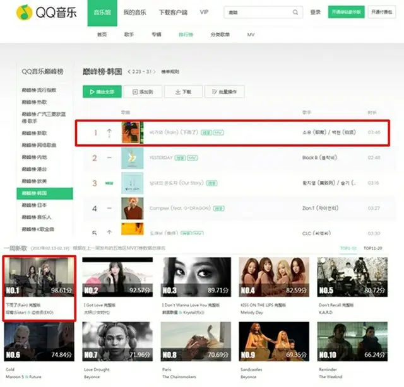Select 巅峰榜·新歌 in the sidebar
The height and width of the screenshot is (387, 404).
(x=34, y=133)
